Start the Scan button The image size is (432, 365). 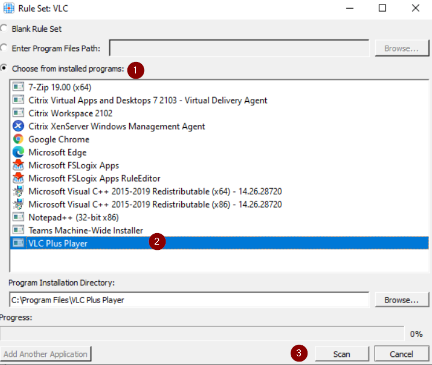click(342, 354)
